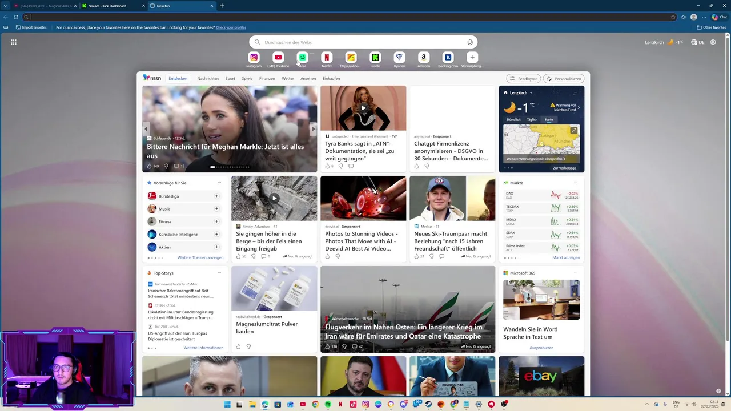The width and height of the screenshot is (731, 411).
Task: Click the browser refresh icon
Action: pyautogui.click(x=16, y=17)
